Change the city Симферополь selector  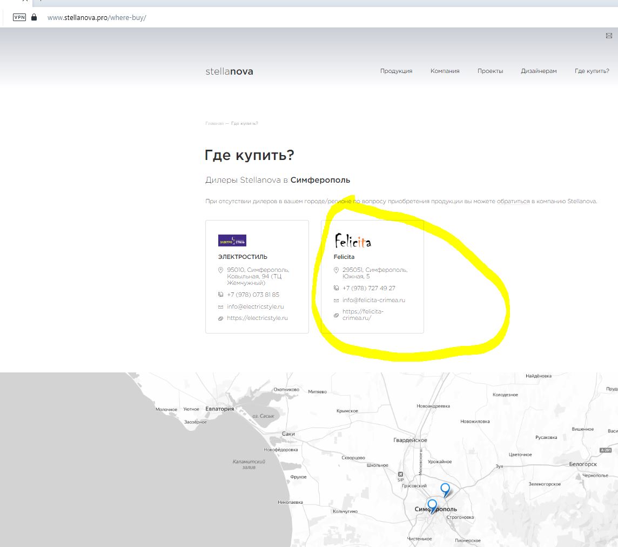[x=320, y=180]
